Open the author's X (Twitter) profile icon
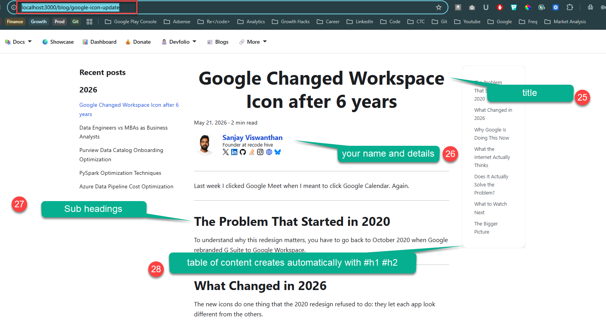This screenshot has height=326, width=606. click(226, 152)
